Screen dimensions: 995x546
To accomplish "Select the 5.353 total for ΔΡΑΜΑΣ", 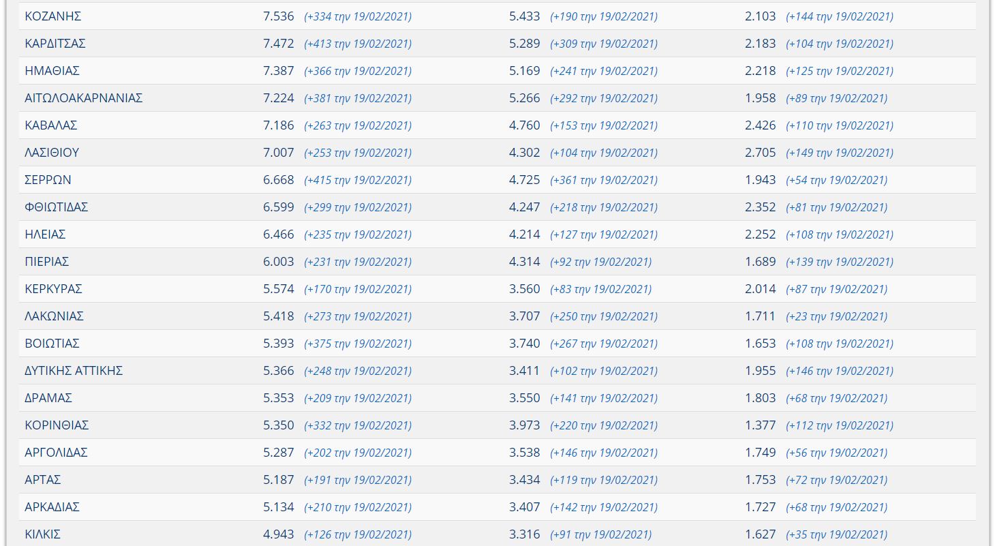I will coord(278,398).
